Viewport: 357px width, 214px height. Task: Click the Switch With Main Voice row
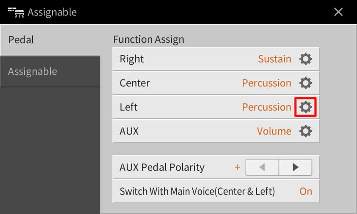click(197, 192)
